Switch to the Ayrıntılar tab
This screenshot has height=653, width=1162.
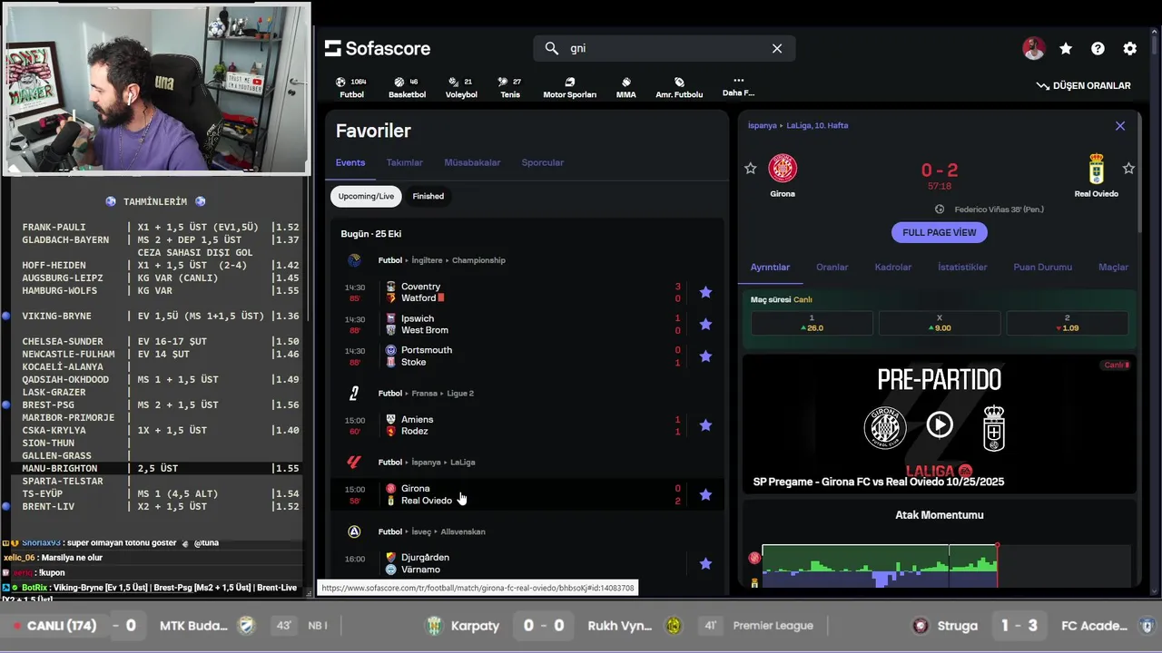pos(770,268)
